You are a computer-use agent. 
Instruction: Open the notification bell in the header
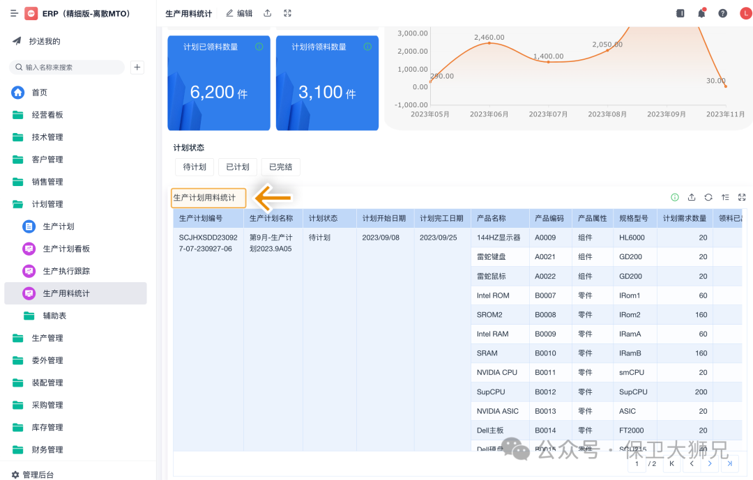coord(701,13)
